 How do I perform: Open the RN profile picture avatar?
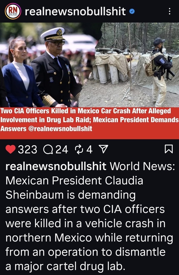(13, 11)
